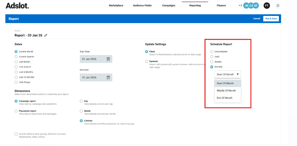Viewport: 297px width, 146px height.
Task: Click the Adslot logo
Action: point(17,6)
